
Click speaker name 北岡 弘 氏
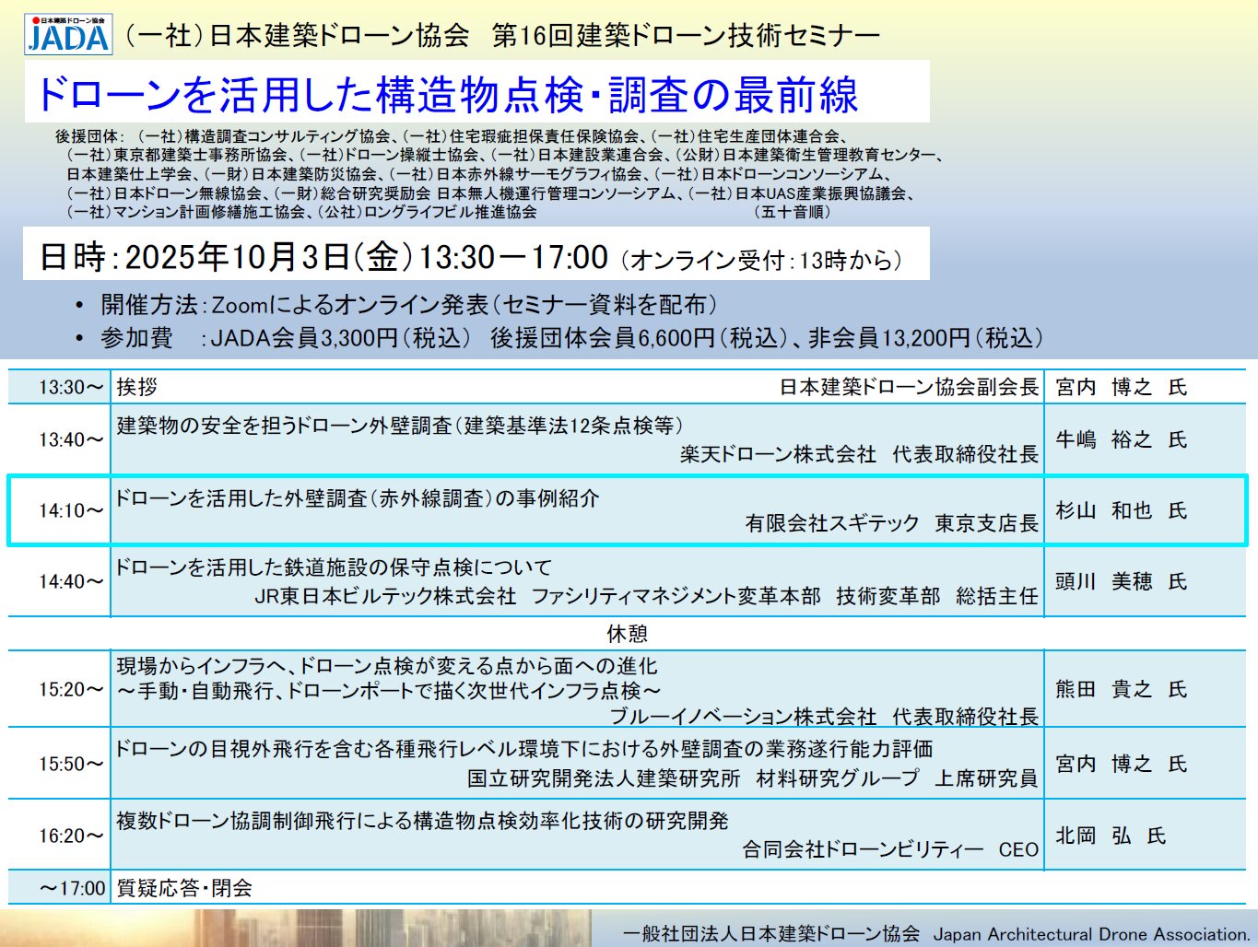tap(1110, 836)
